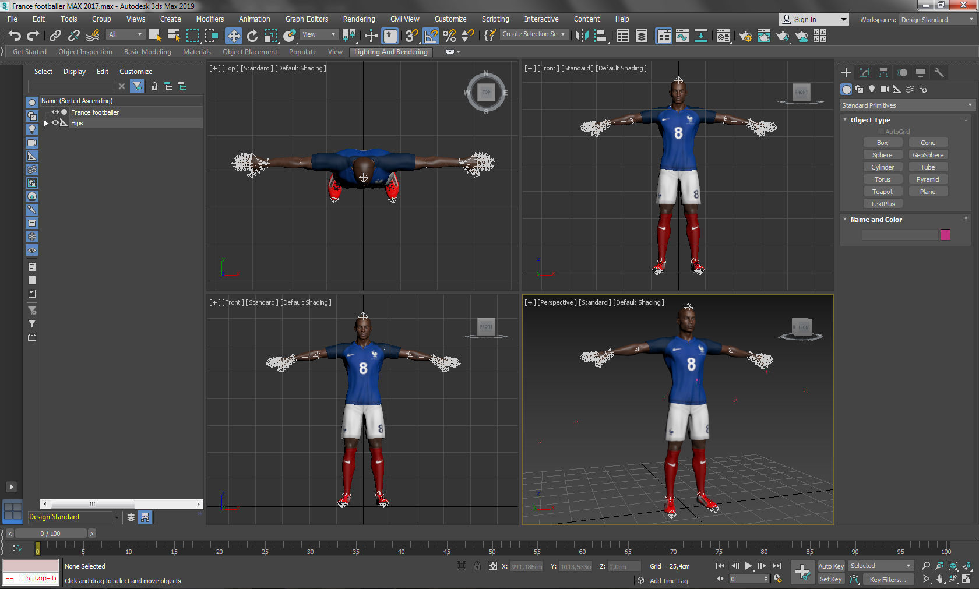Click the Maximize Viewport Toggle icon

coord(967,579)
